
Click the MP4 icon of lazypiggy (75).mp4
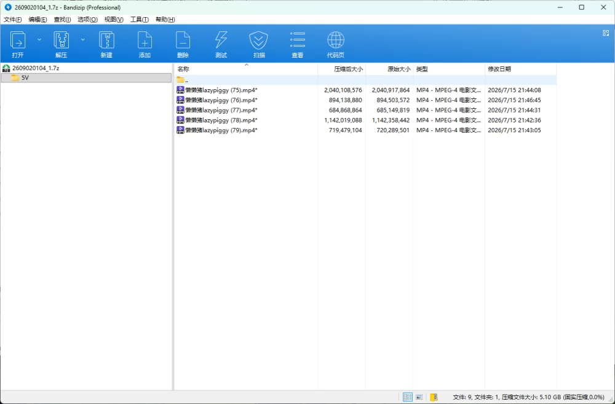coord(180,90)
